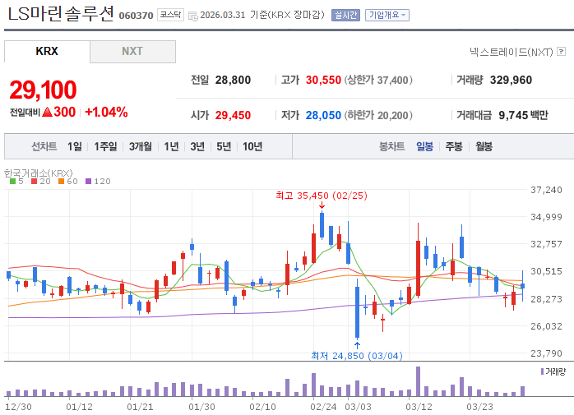Click the 02/25 peak blue candlestick
The width and height of the screenshot is (574, 415).
(x=322, y=224)
